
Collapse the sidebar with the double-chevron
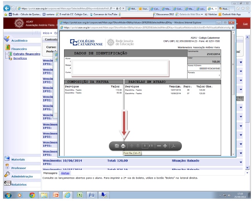(x=37, y=33)
